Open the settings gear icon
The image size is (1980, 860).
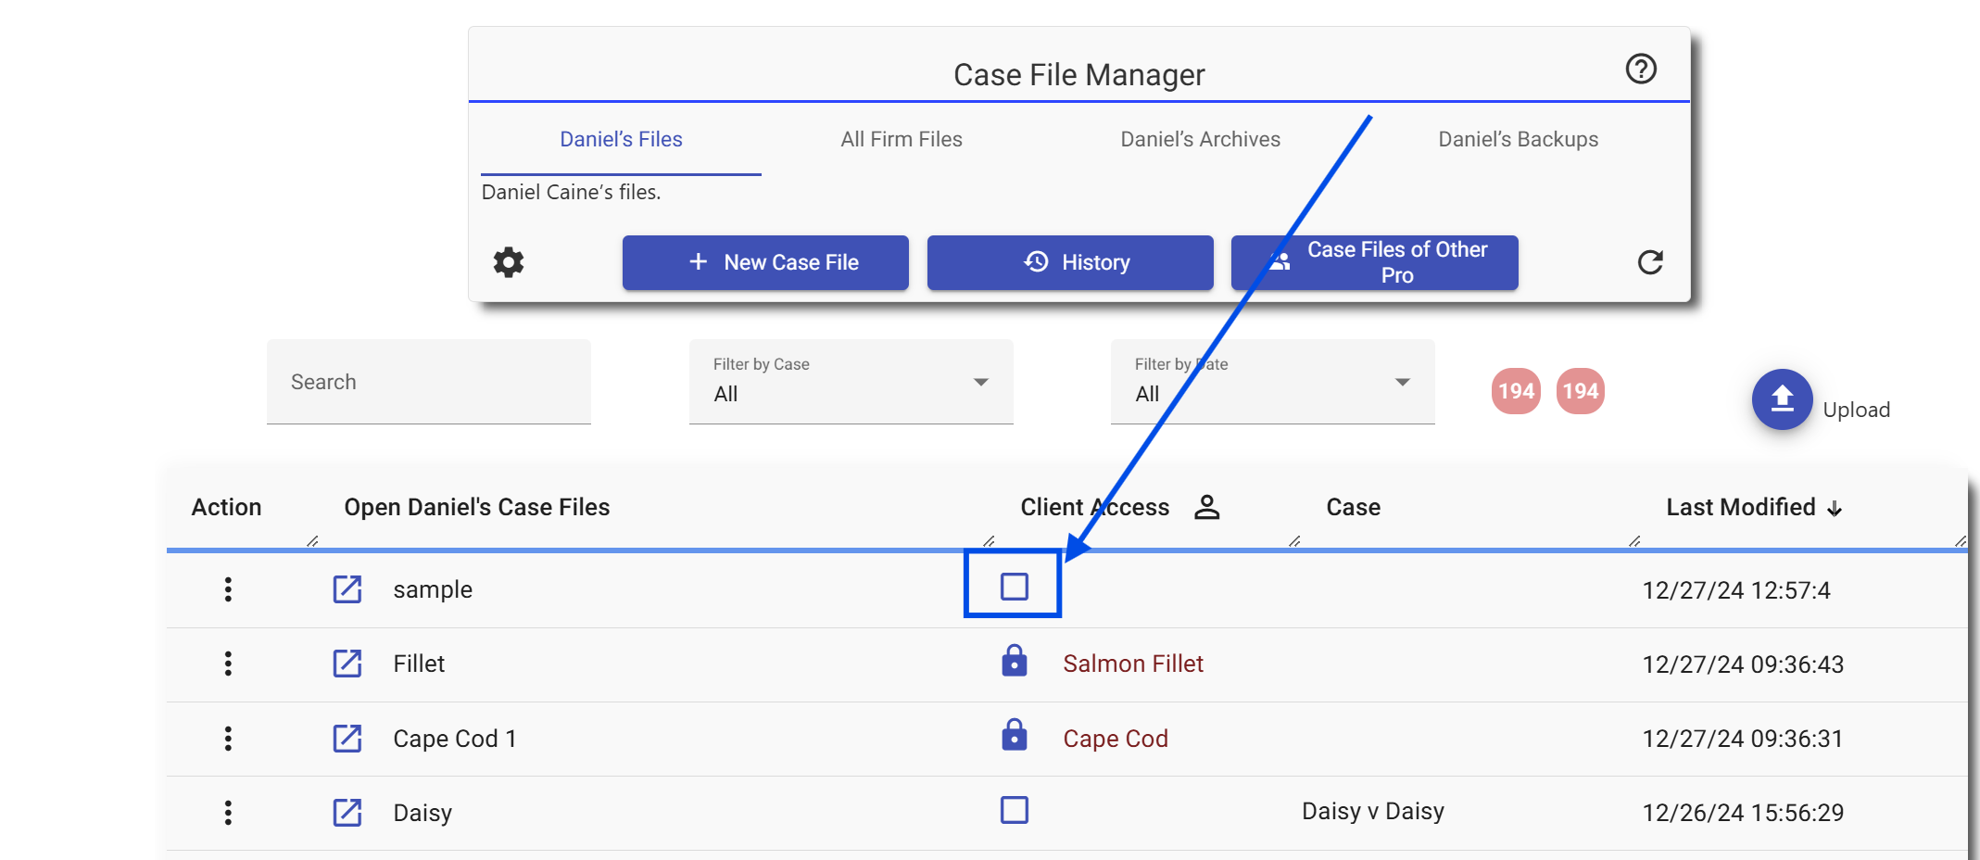(508, 262)
